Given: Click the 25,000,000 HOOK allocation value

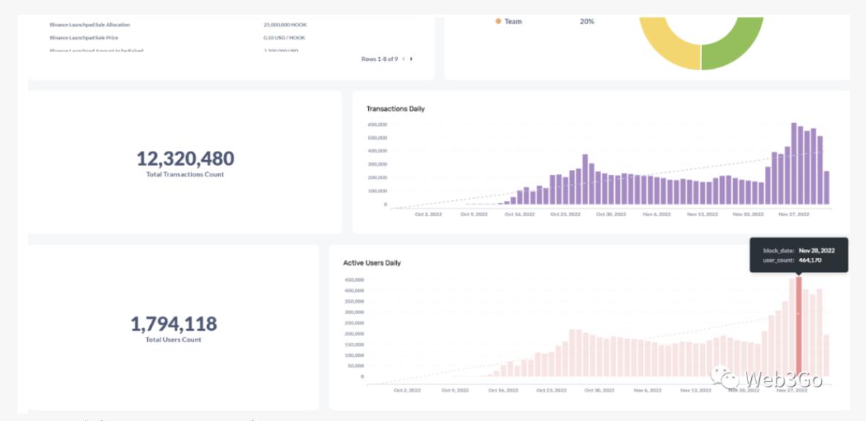Looking at the screenshot, I should point(285,25).
